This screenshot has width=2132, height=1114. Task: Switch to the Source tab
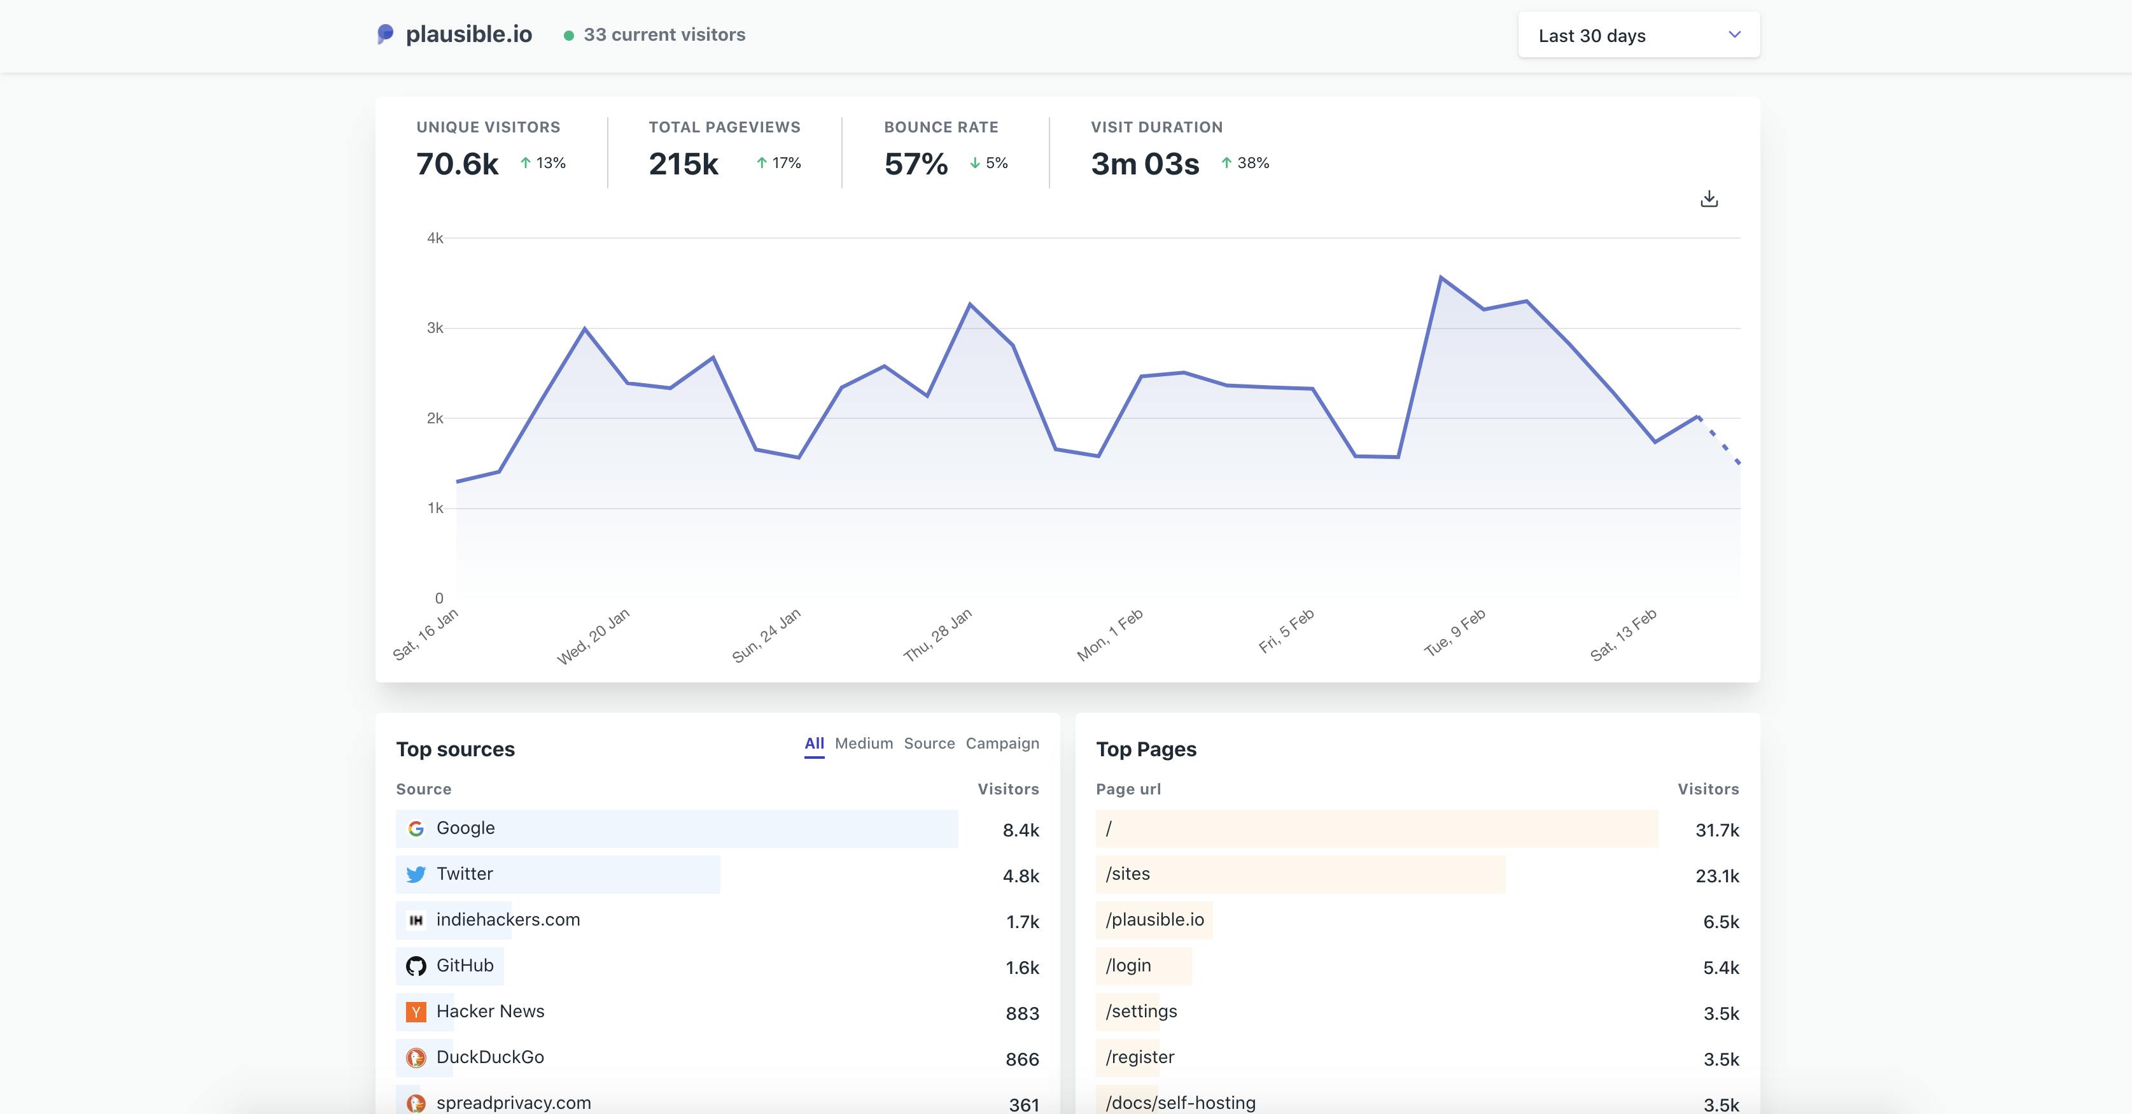click(x=929, y=744)
